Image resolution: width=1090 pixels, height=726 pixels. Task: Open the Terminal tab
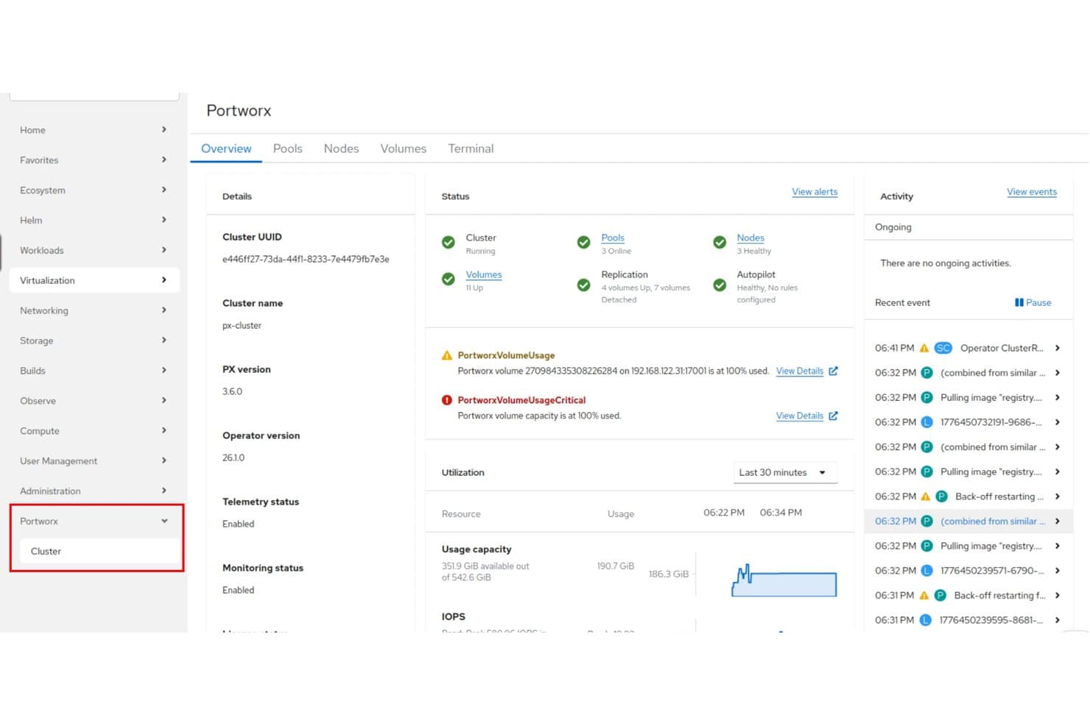click(x=471, y=149)
